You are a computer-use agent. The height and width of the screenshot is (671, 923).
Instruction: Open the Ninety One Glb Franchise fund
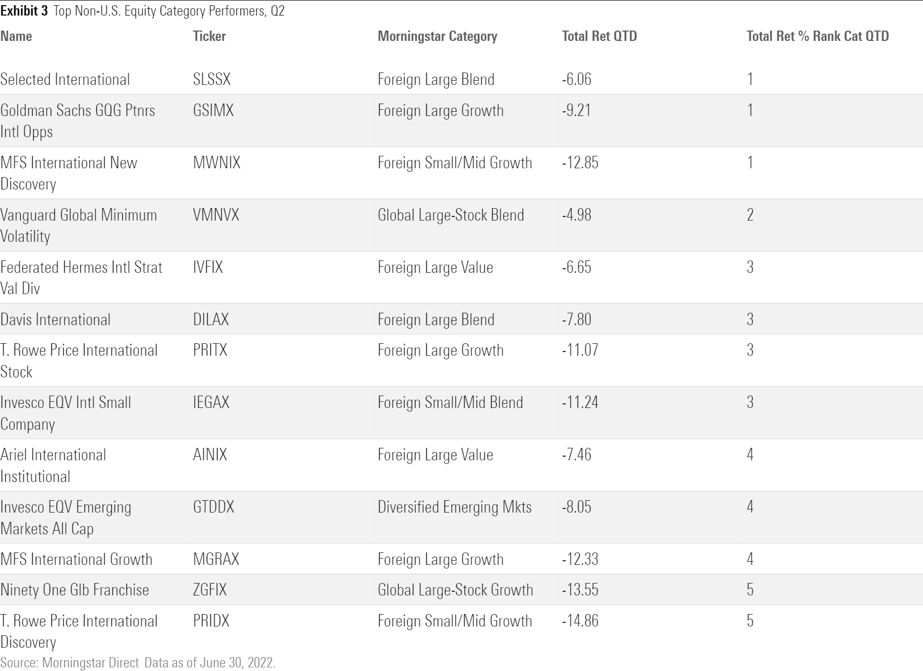(75, 590)
